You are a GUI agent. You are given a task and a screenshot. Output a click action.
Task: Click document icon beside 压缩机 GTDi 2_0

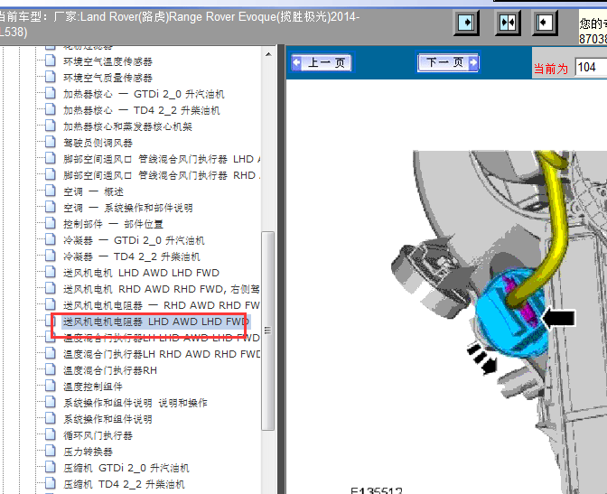coord(51,467)
